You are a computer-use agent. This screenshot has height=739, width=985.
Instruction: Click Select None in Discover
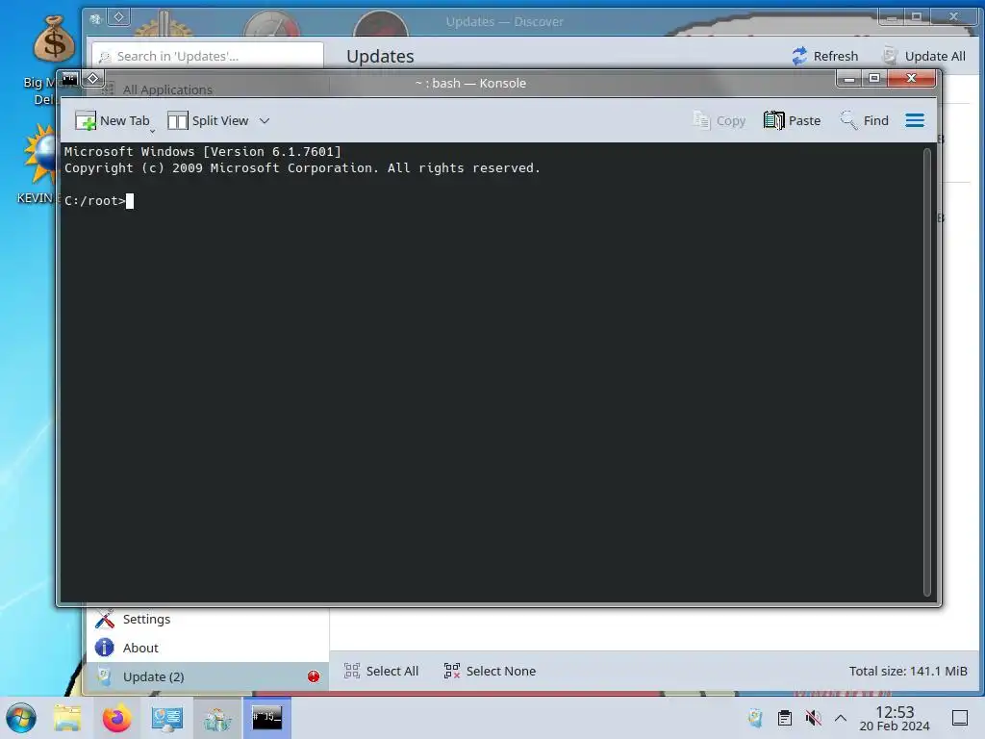(x=490, y=671)
